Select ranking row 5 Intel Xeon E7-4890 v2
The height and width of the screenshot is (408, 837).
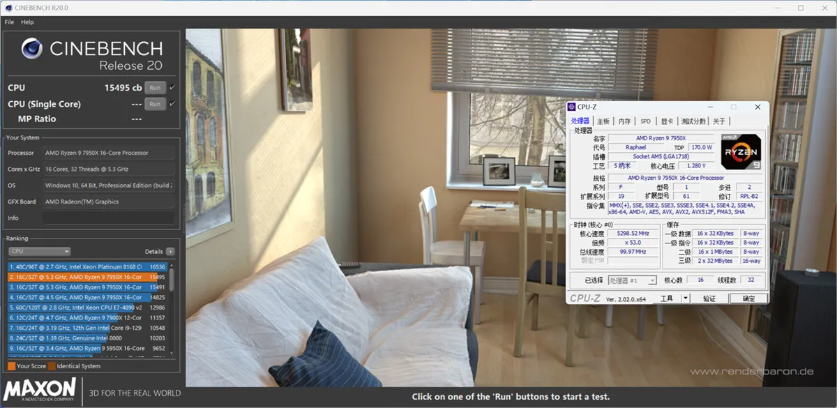[x=87, y=307]
